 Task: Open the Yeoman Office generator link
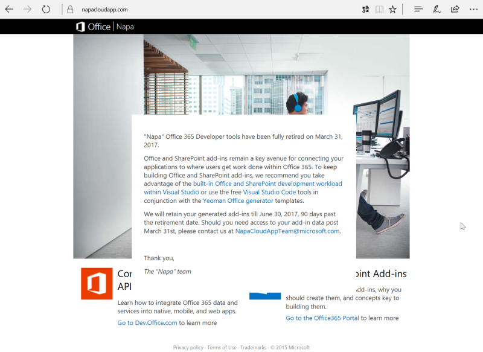pyautogui.click(x=238, y=201)
